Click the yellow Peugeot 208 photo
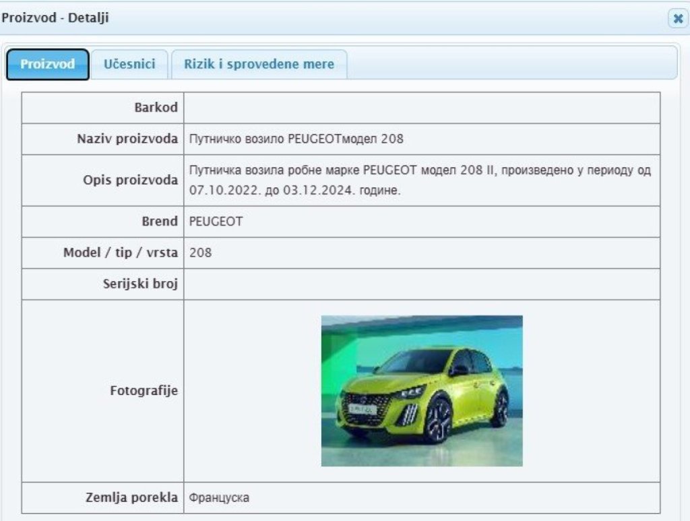 click(422, 391)
